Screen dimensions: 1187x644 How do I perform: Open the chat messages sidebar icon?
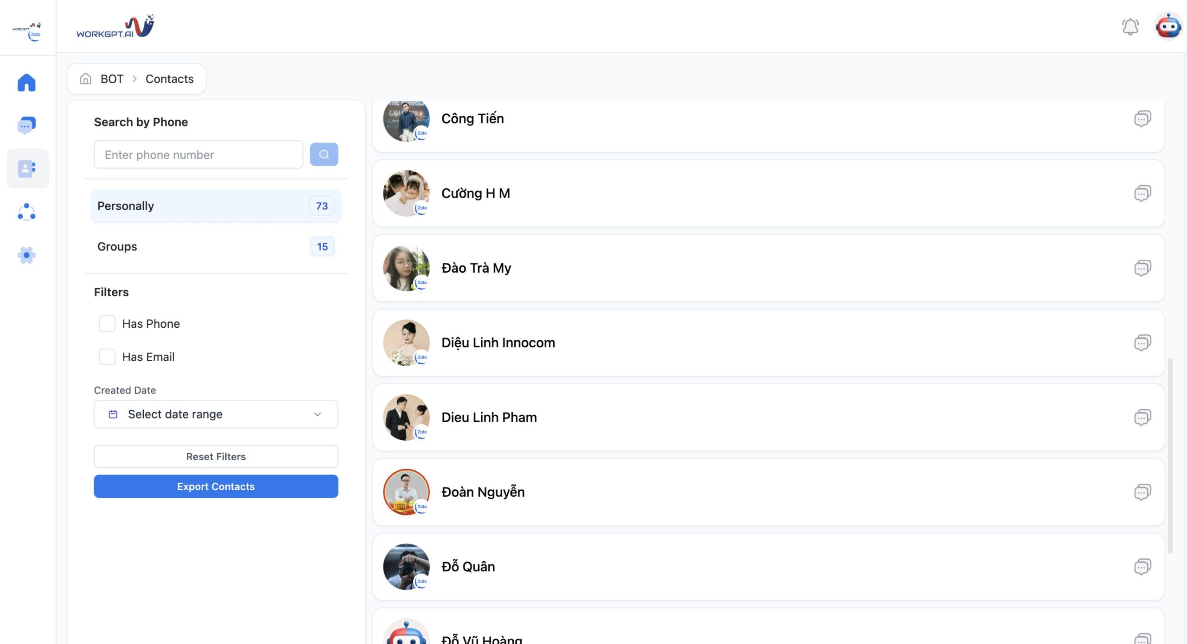pyautogui.click(x=26, y=125)
